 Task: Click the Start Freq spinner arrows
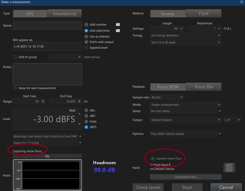tap(43, 101)
